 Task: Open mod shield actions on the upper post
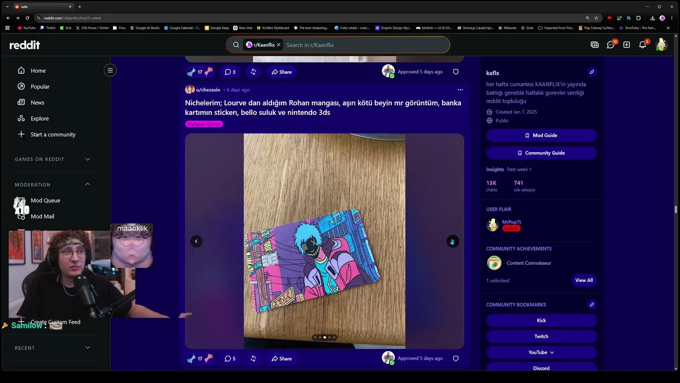456,72
